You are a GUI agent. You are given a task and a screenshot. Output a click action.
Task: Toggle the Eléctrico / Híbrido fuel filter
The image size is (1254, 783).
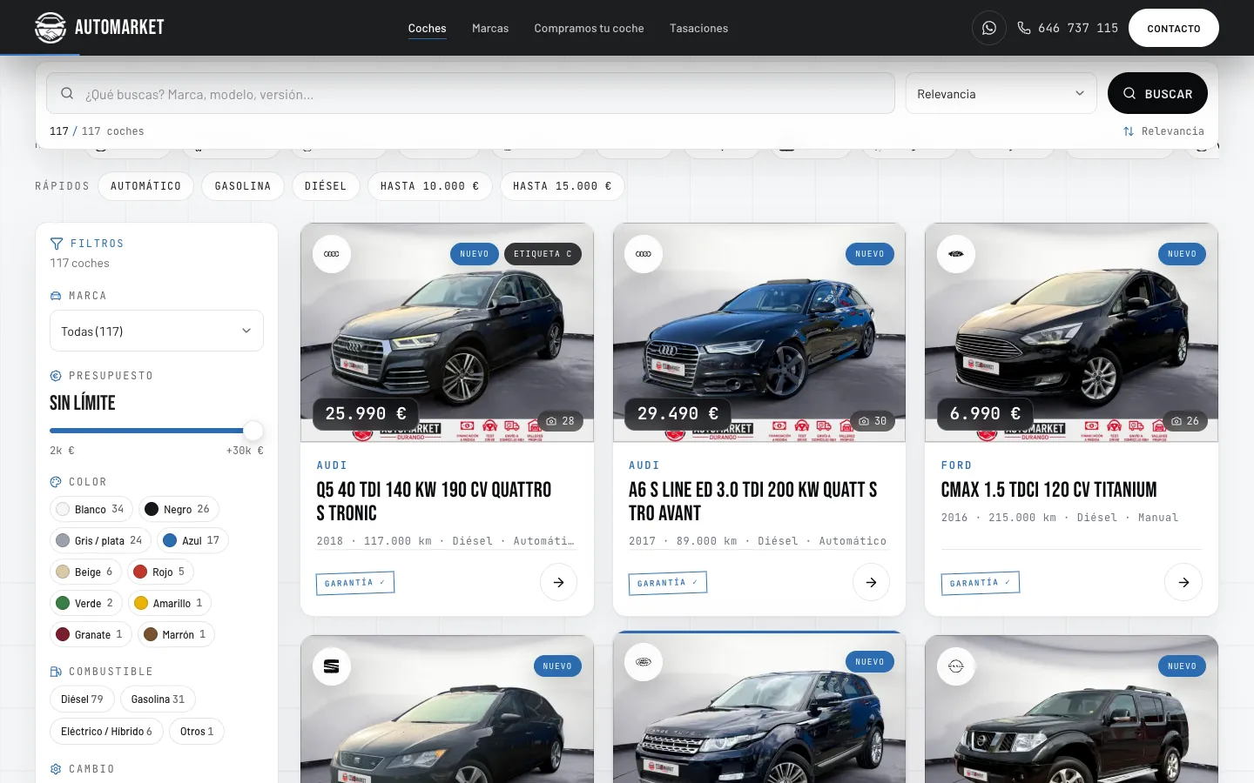pos(106,732)
